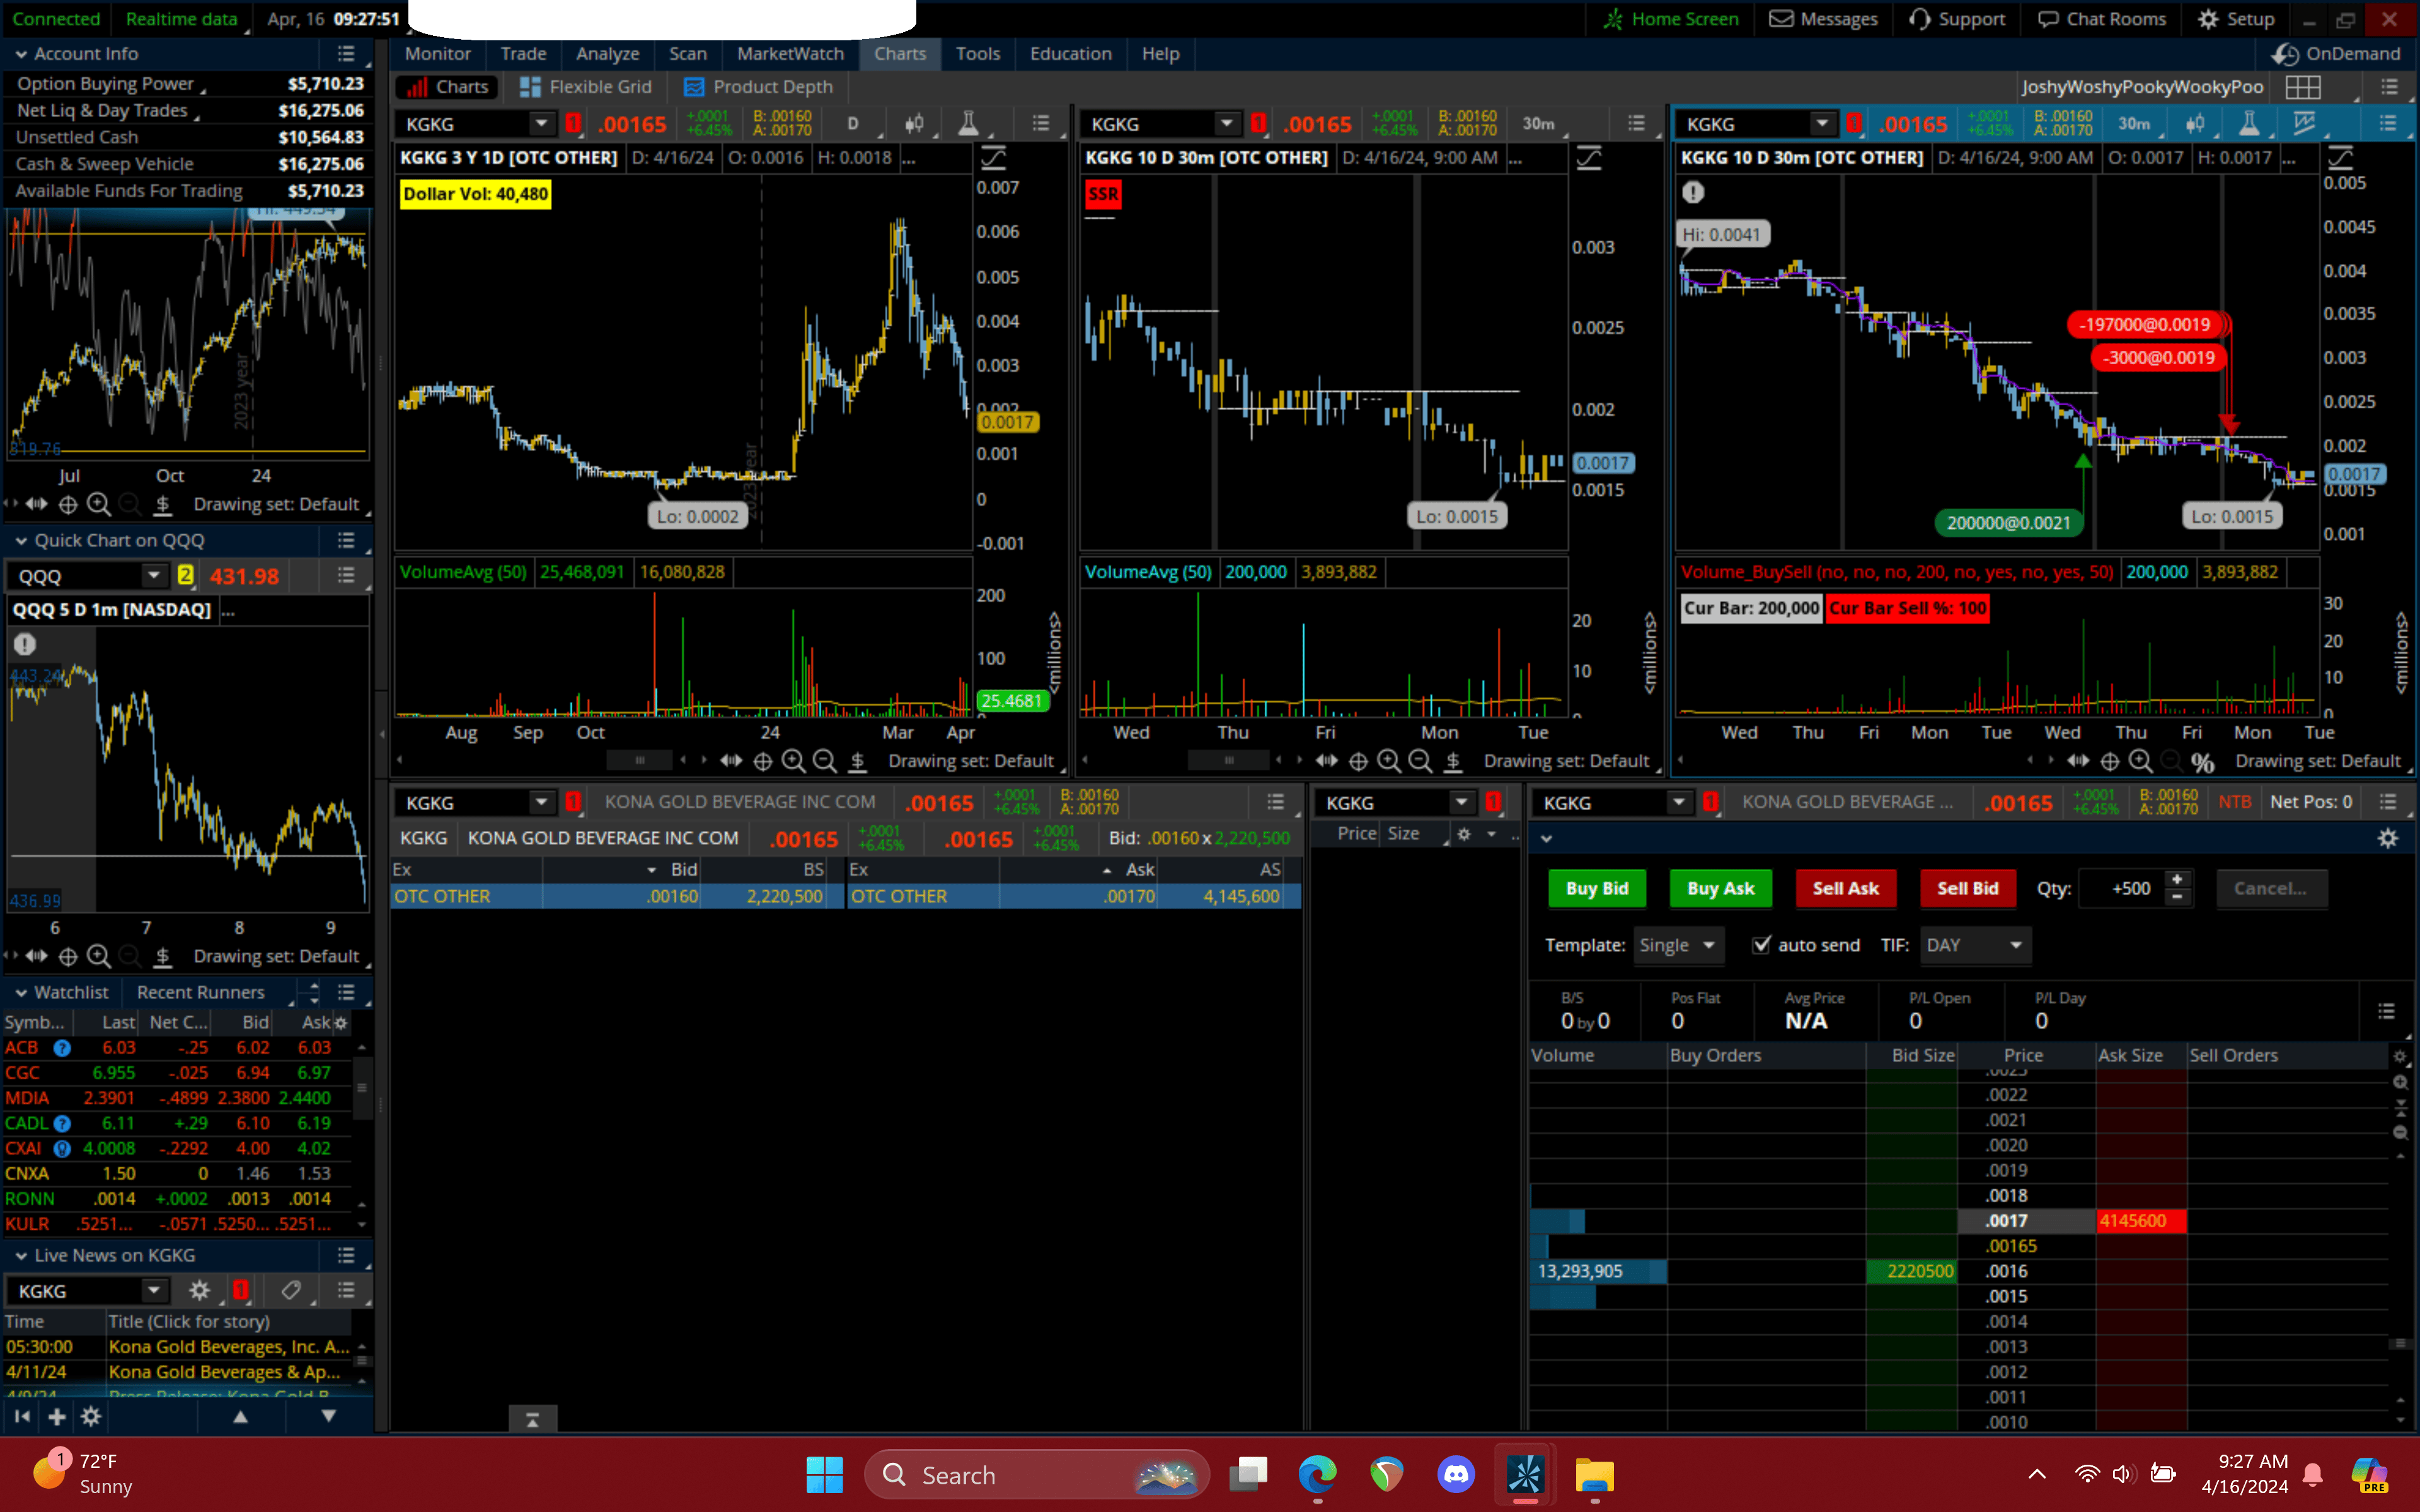Open the MarketWatch tab
Screen dimensions: 2420x1512
pyautogui.click(x=789, y=54)
